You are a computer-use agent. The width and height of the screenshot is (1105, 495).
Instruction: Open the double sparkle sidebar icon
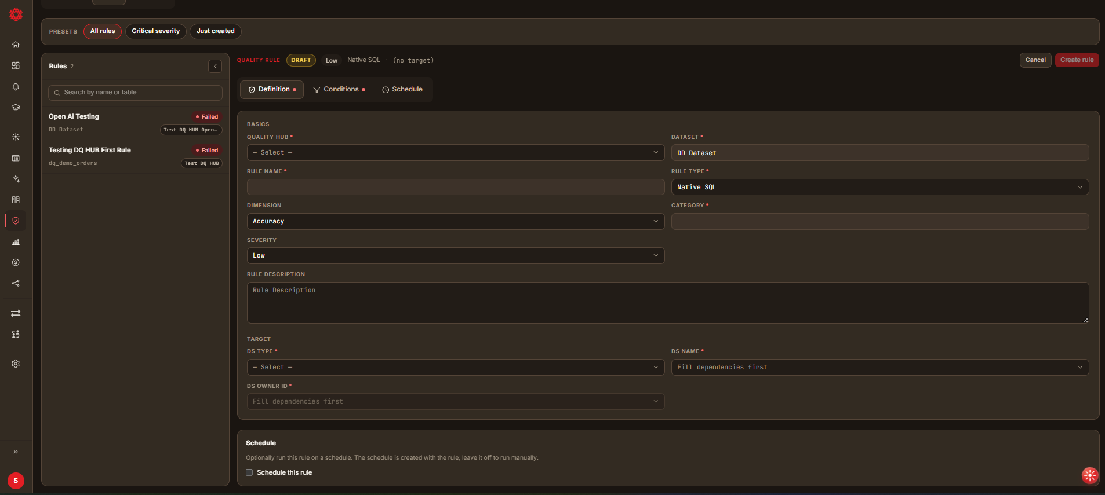(x=16, y=179)
